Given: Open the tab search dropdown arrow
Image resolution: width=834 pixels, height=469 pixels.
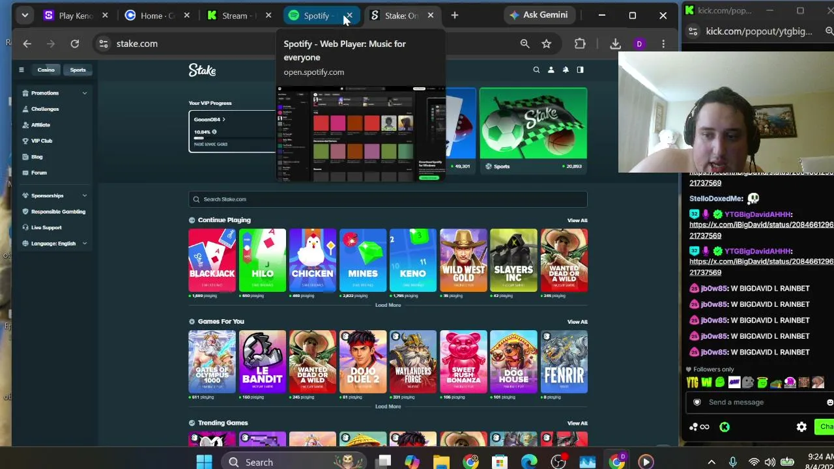Looking at the screenshot, I should point(25,15).
